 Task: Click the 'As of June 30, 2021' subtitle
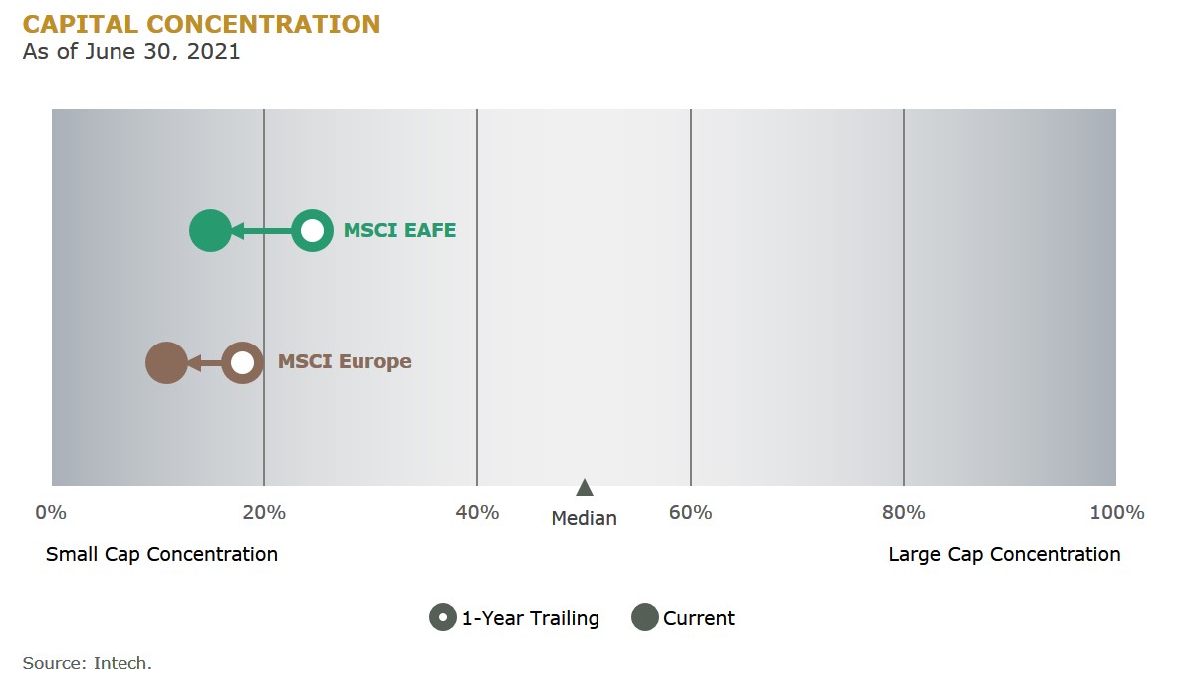click(131, 52)
